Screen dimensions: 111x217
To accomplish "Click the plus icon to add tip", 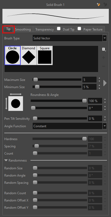I will point(104,58).
